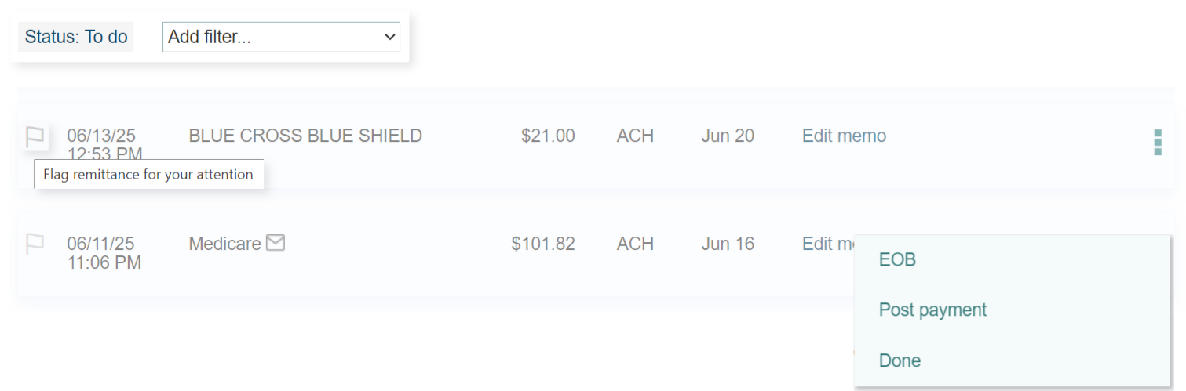Click the Medicare payer name
The height and width of the screenshot is (391, 1186).
[224, 244]
